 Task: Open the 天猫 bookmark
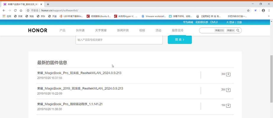pyautogui.click(x=52, y=16)
